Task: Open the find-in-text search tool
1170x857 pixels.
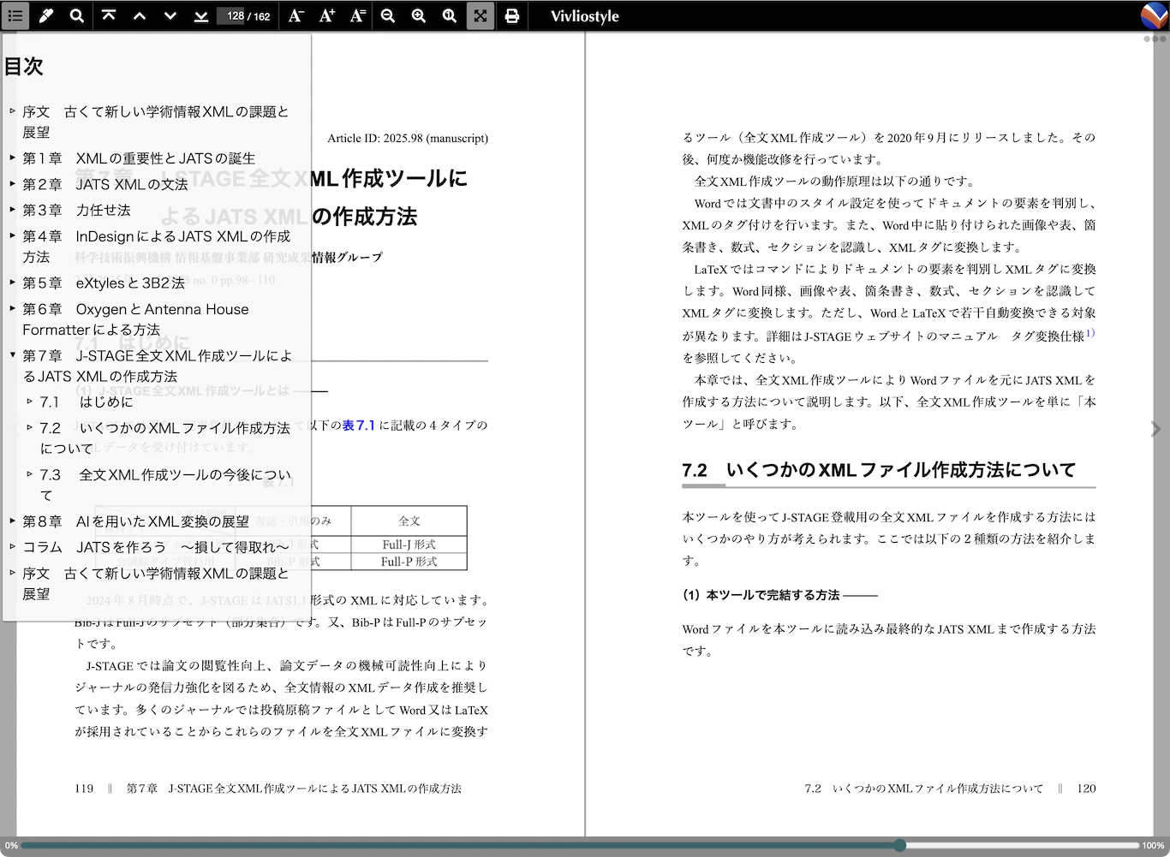Action: [77, 15]
